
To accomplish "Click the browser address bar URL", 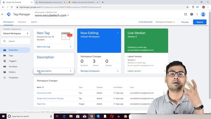I will click(60, 7).
